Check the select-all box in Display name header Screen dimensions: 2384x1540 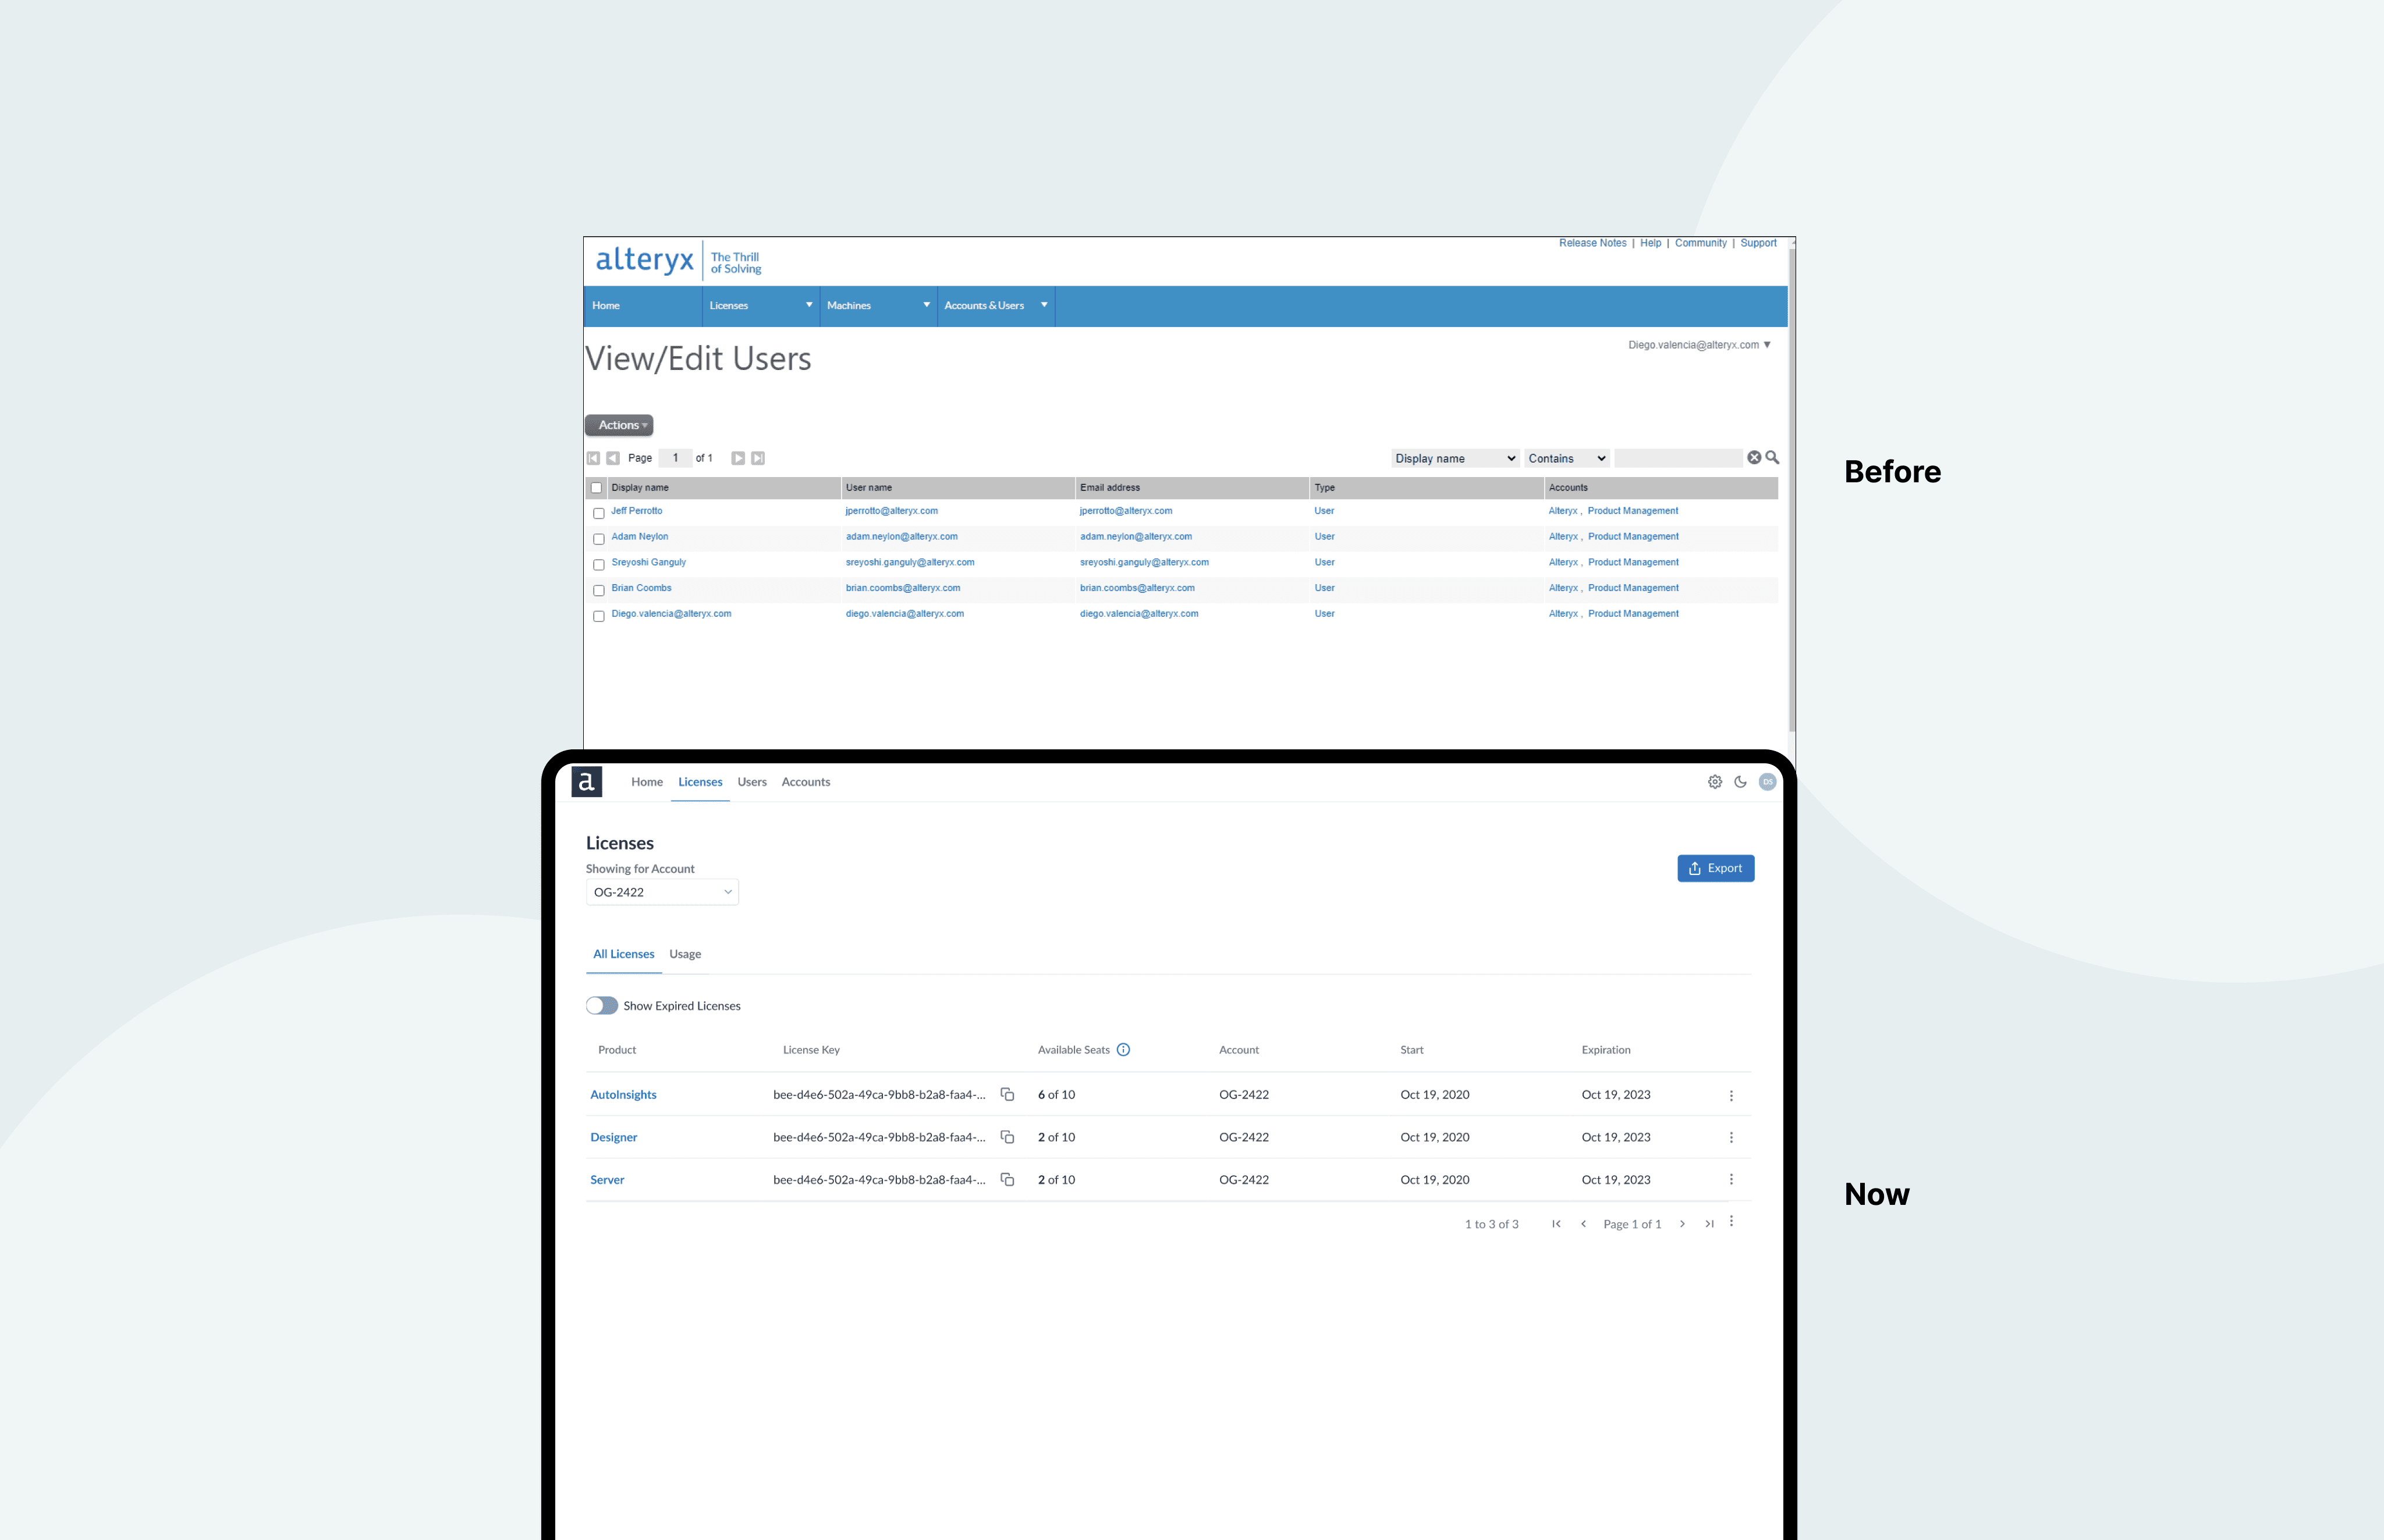[x=596, y=488]
